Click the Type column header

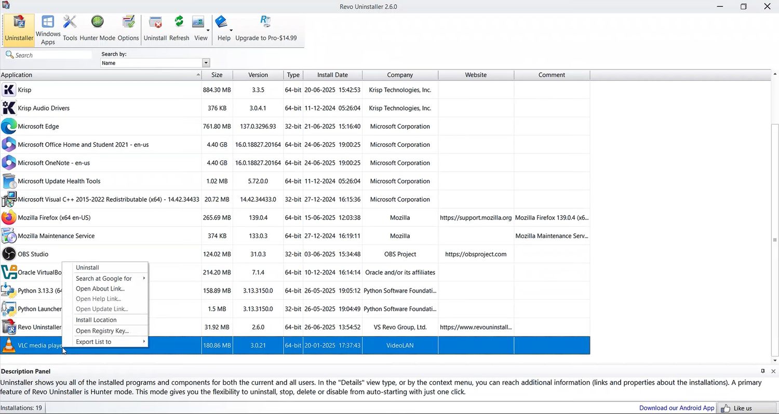click(293, 75)
